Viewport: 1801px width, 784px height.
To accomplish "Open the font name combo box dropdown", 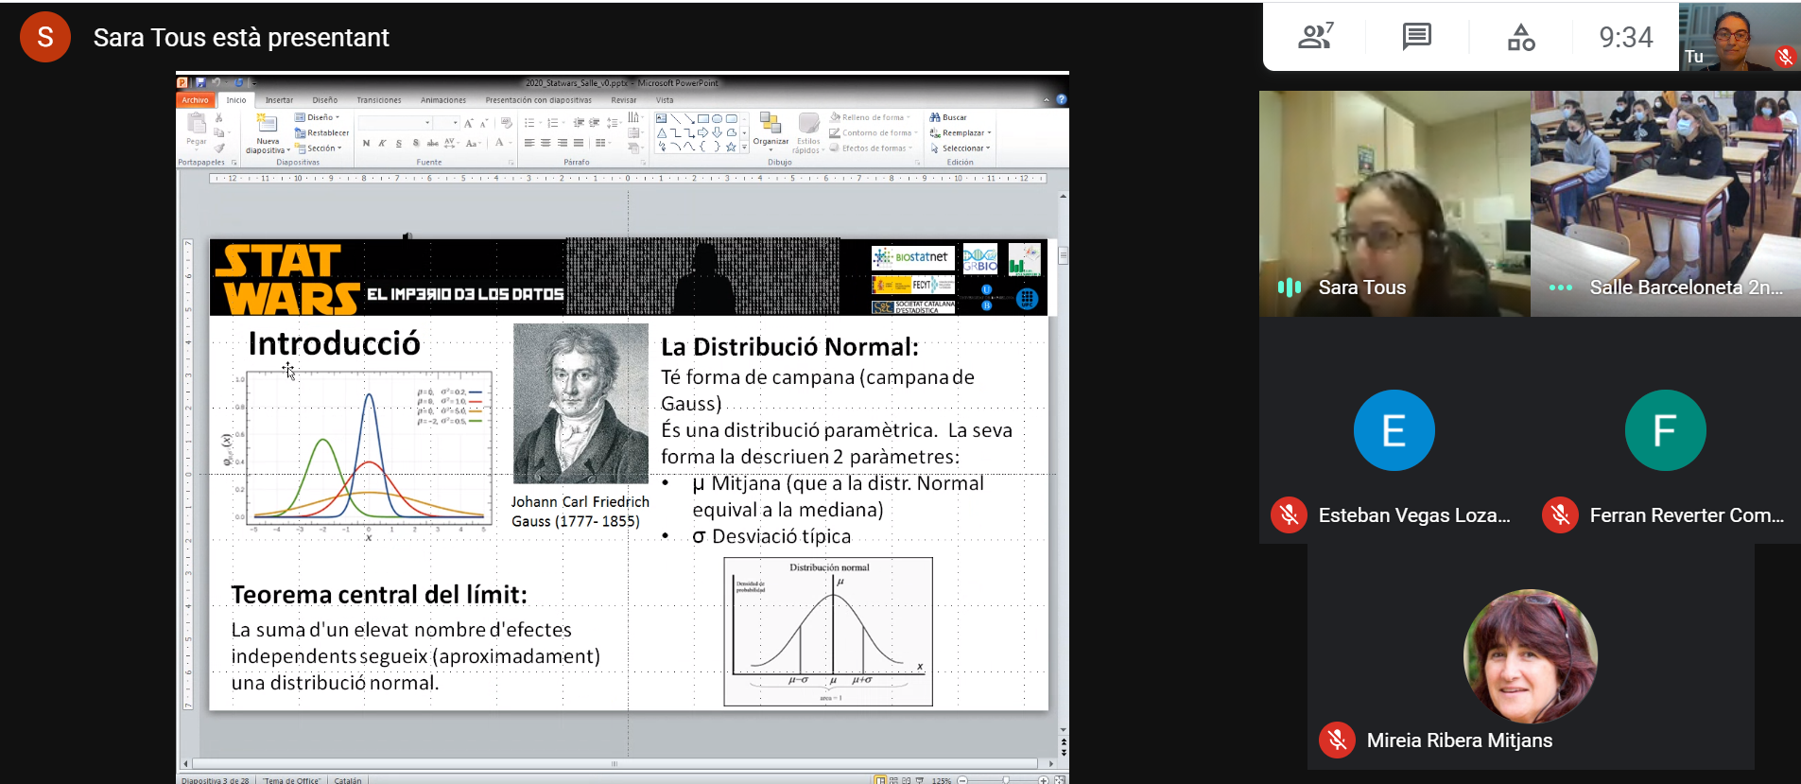I will [427, 123].
